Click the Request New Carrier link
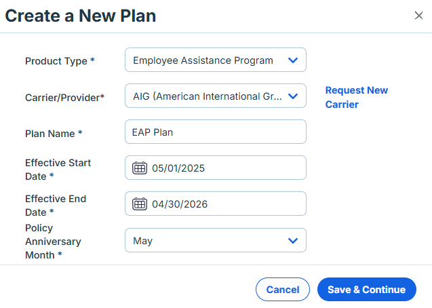Viewport: 432px width, 308px height. [x=357, y=97]
